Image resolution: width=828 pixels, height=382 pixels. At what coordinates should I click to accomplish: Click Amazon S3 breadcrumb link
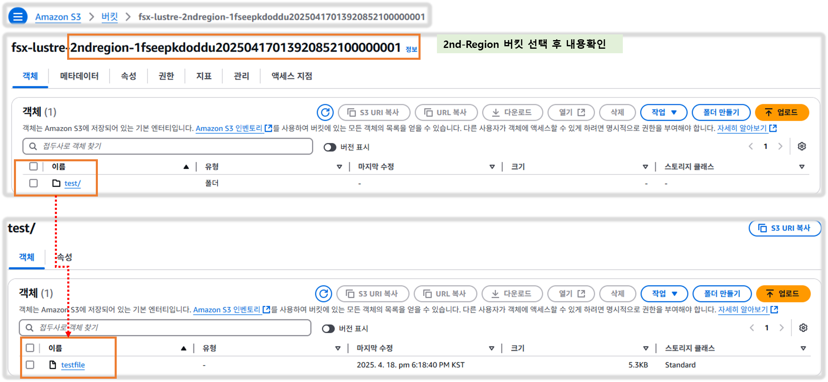tap(58, 17)
